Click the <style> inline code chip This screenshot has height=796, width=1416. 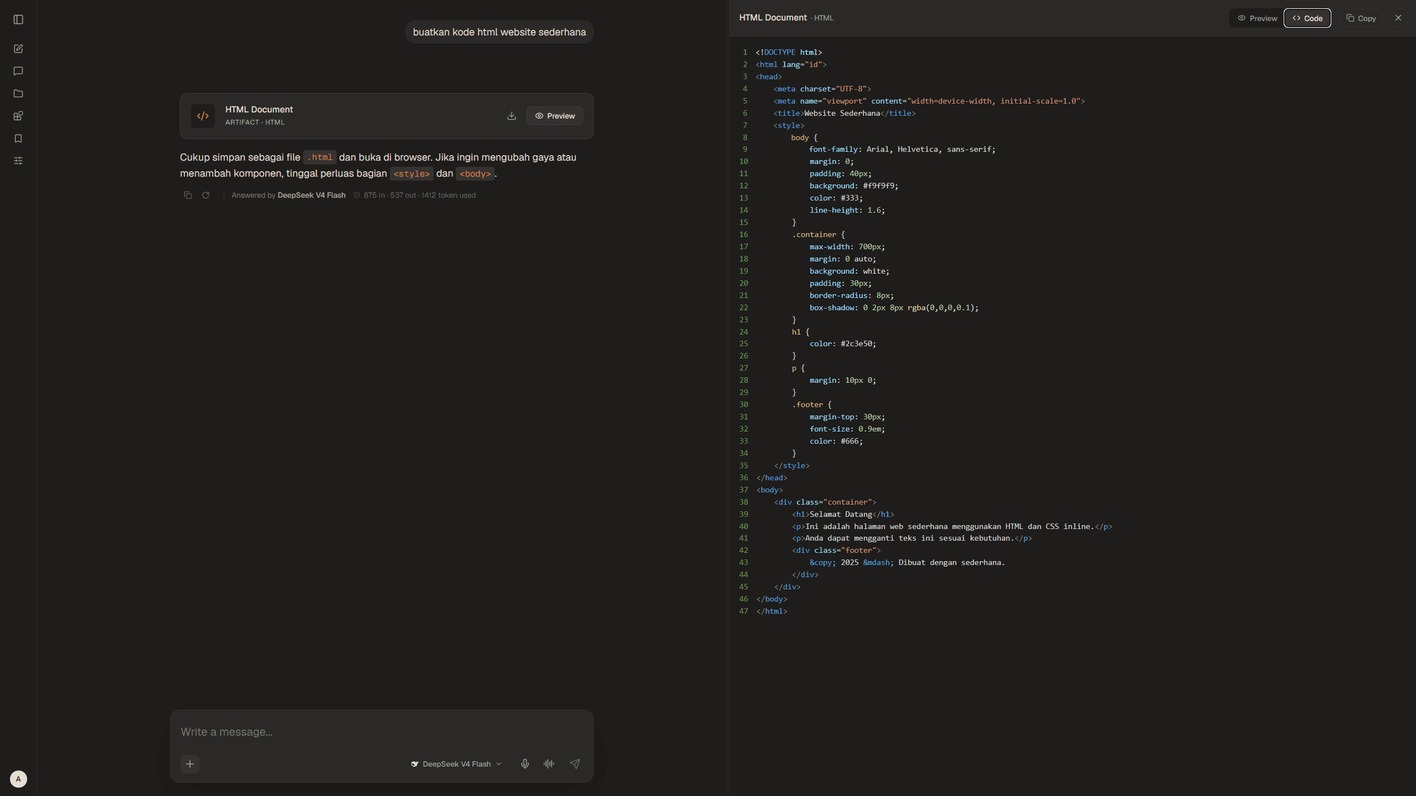click(411, 173)
